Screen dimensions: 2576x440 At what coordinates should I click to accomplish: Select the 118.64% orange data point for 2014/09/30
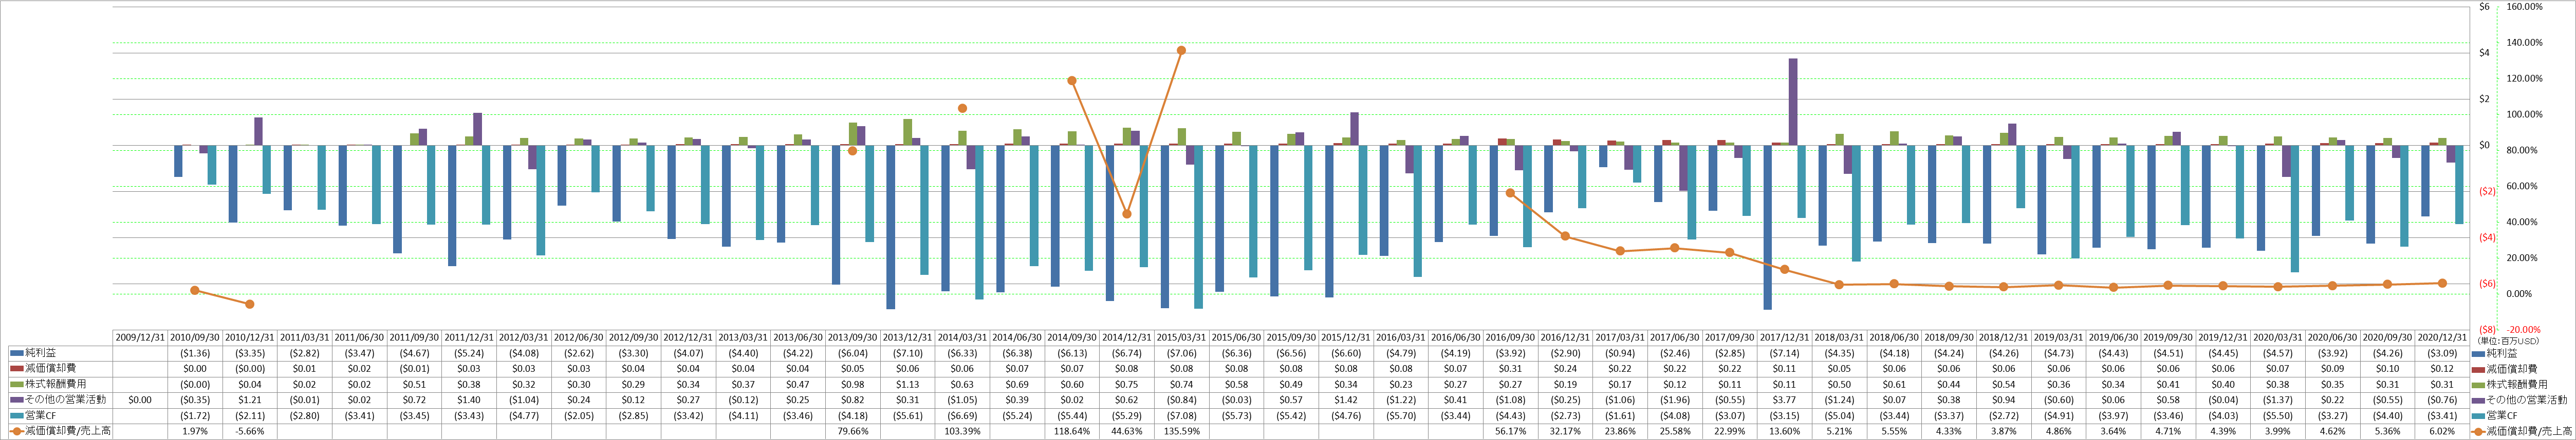(1072, 81)
